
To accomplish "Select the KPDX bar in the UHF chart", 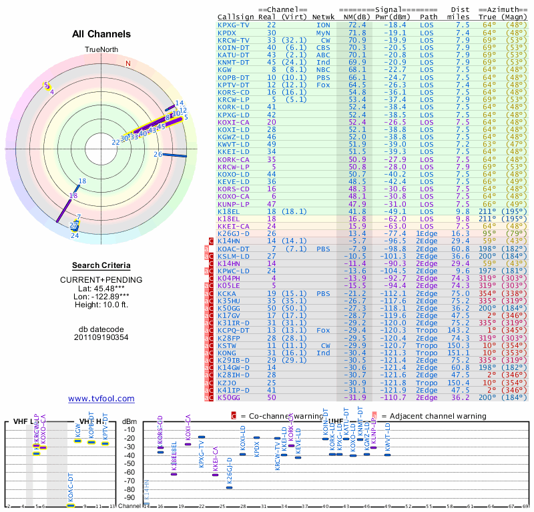I will [x=256, y=437].
